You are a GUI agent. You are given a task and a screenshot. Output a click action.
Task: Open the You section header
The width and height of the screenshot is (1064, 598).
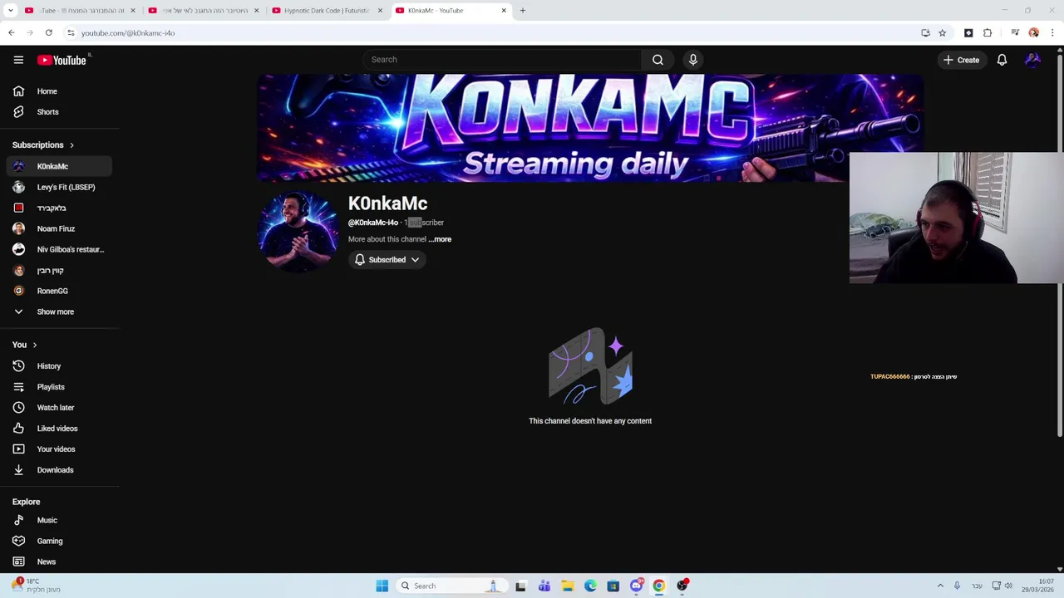click(x=25, y=345)
